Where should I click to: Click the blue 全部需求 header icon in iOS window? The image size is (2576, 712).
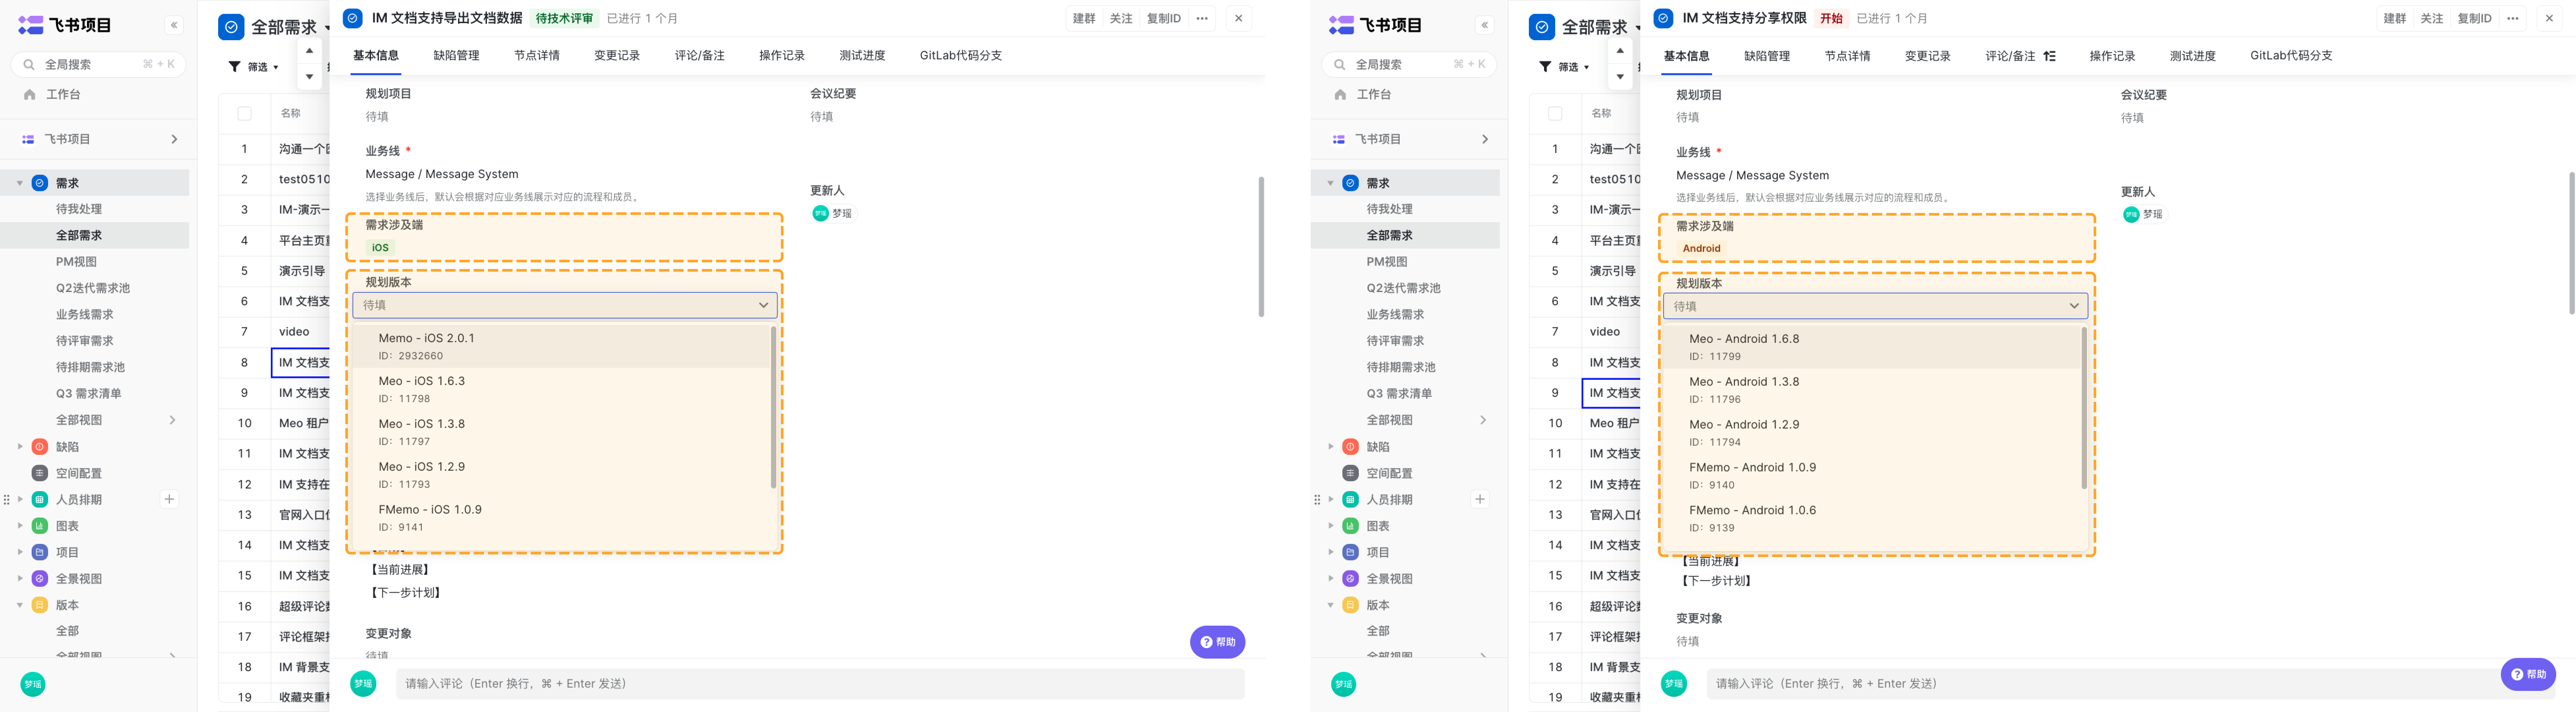[x=231, y=27]
